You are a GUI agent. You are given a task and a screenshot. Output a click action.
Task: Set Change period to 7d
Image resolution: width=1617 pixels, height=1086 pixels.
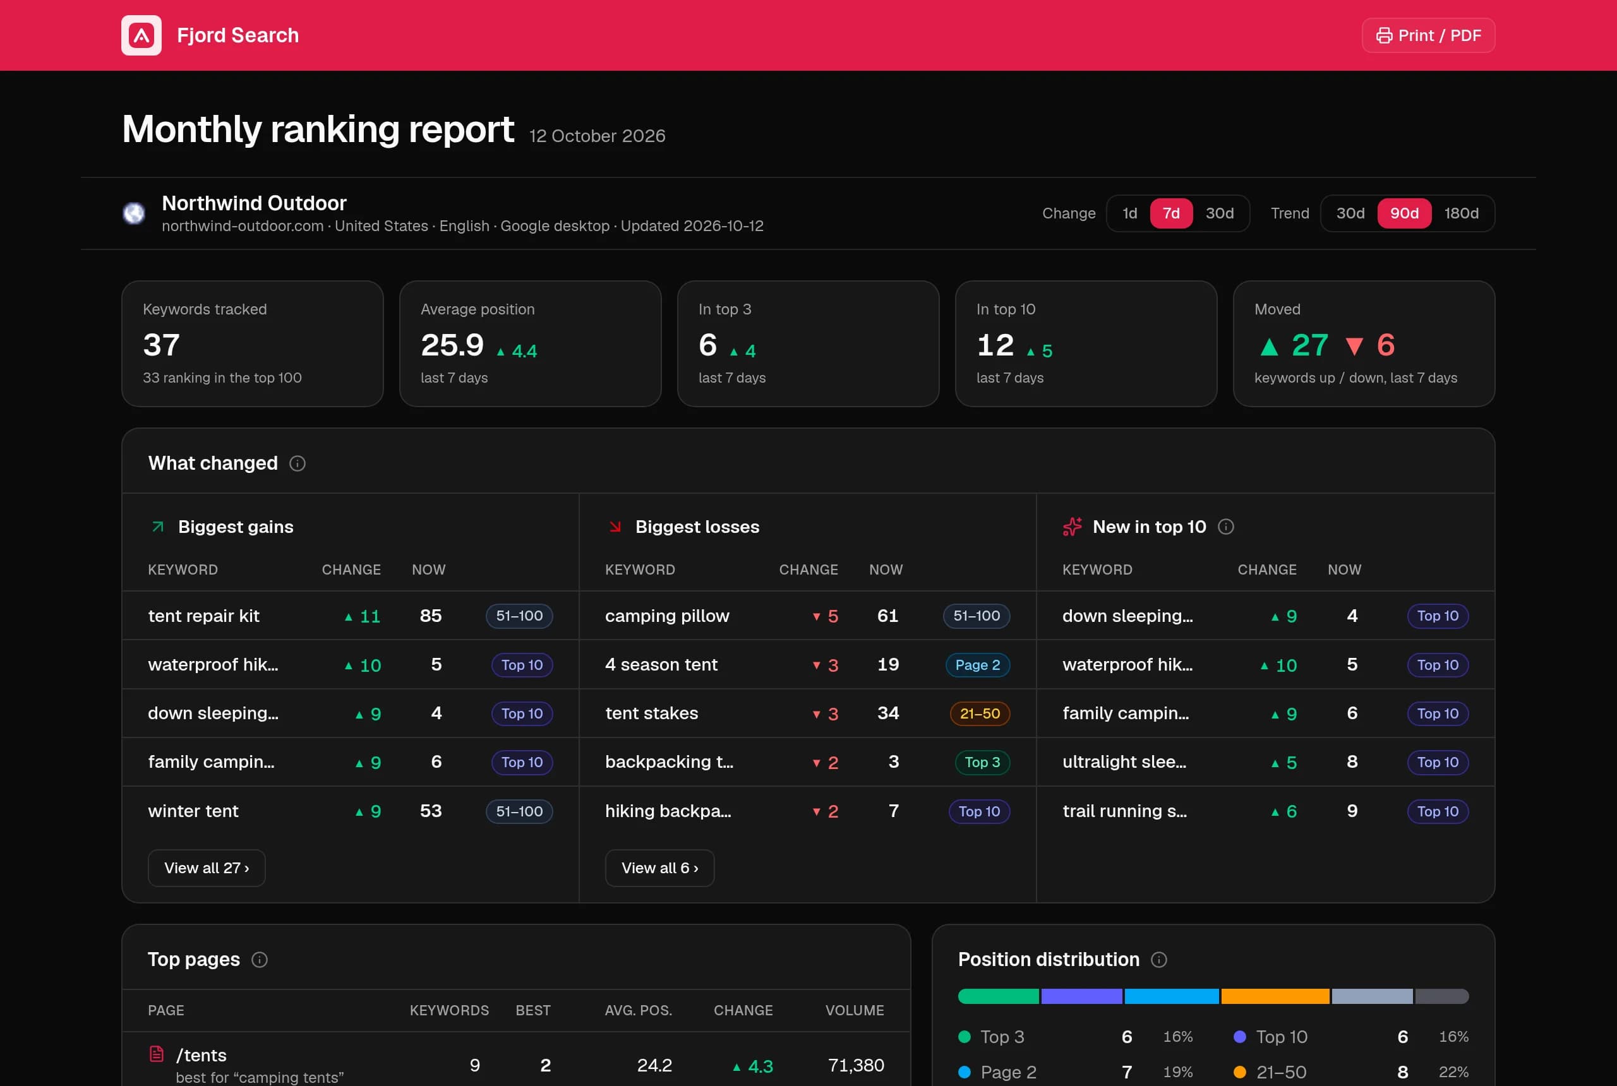(1171, 213)
